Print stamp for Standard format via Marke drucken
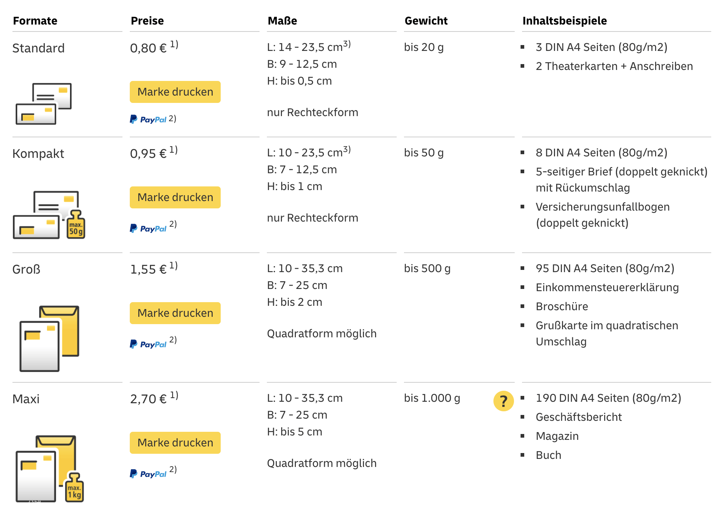Viewport: 720px width, 512px height. click(x=175, y=92)
